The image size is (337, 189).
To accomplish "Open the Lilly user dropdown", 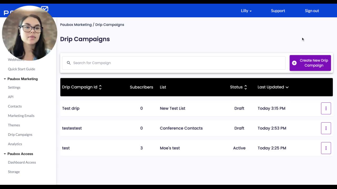I will click(246, 11).
